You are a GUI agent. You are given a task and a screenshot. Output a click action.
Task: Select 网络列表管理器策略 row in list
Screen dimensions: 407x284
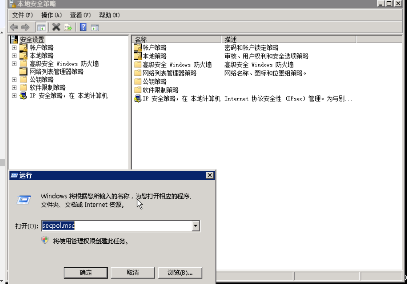click(169, 73)
